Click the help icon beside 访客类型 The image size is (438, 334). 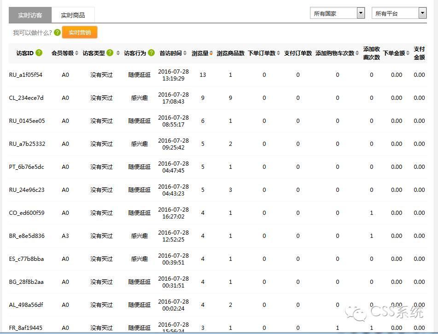[x=110, y=53]
